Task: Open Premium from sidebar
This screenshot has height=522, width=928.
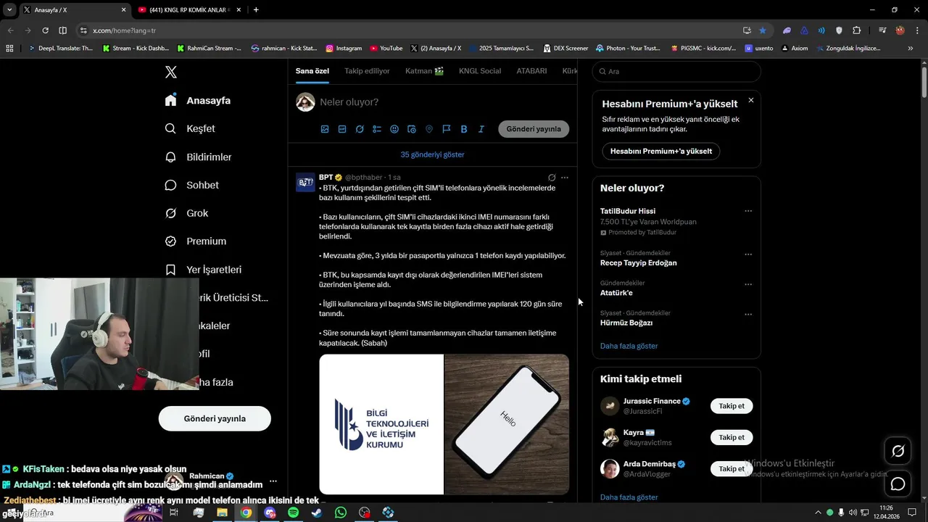Action: point(196,241)
